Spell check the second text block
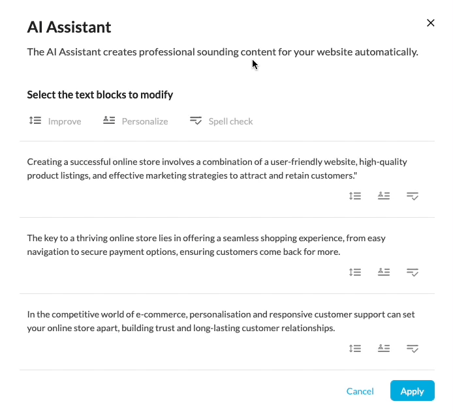This screenshot has height=412, width=453. 413,272
